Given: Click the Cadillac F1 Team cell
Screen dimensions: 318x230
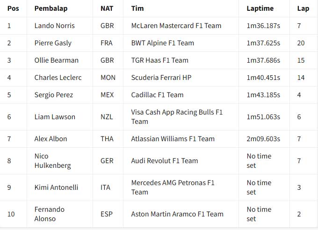Looking at the screenshot, I should 157,95.
